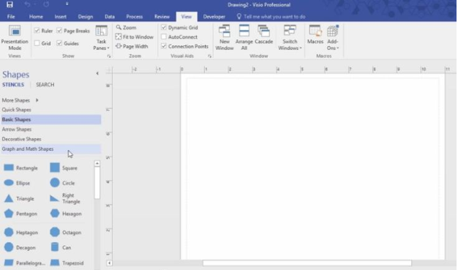Click Cascade windows icon
Screen dimensions: 458x270
tap(263, 31)
